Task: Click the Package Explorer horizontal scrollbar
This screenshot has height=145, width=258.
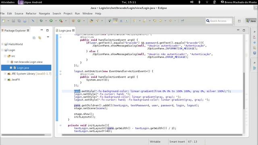Action: (23, 135)
